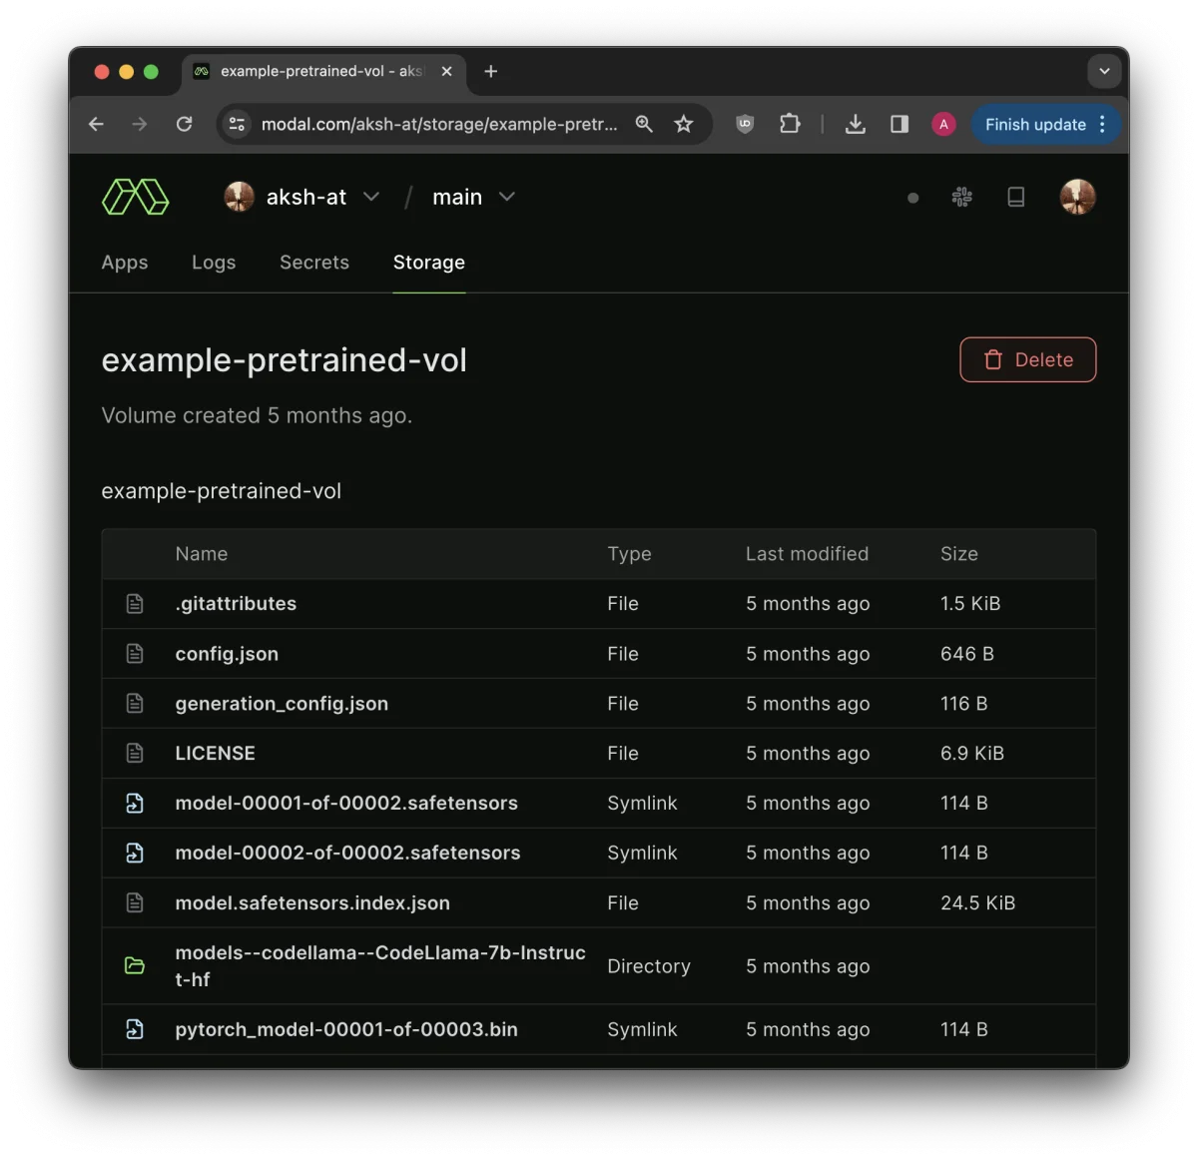This screenshot has width=1198, height=1160.
Task: Open site information icon in address bar
Action: click(237, 124)
